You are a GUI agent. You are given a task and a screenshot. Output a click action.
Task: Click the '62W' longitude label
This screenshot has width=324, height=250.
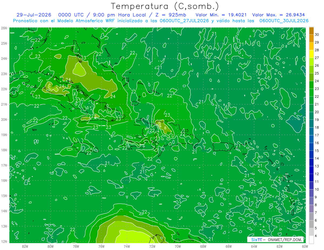279,246
